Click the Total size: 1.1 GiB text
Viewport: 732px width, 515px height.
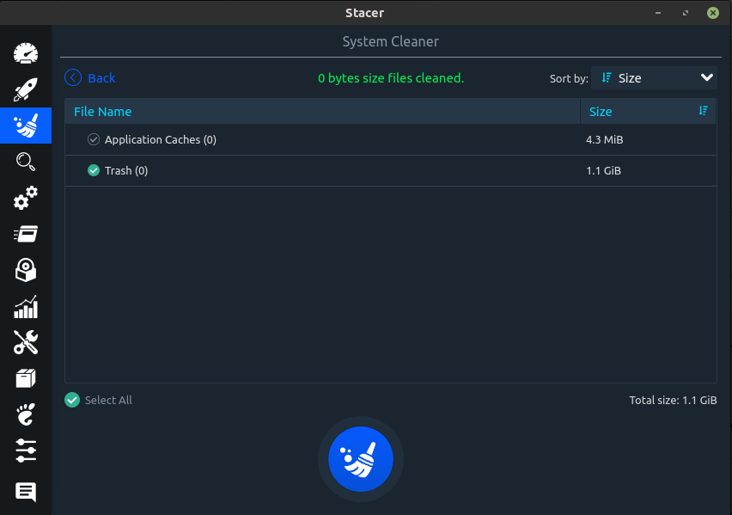tap(673, 400)
